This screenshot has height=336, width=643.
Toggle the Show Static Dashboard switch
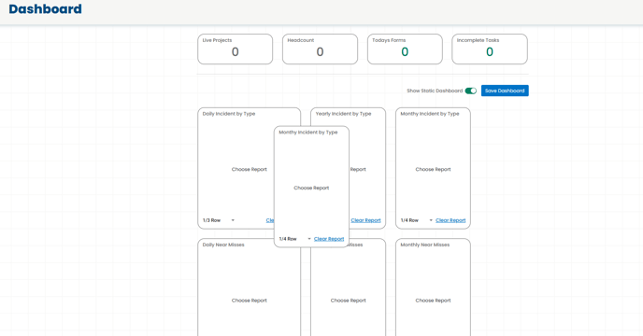pyautogui.click(x=470, y=91)
